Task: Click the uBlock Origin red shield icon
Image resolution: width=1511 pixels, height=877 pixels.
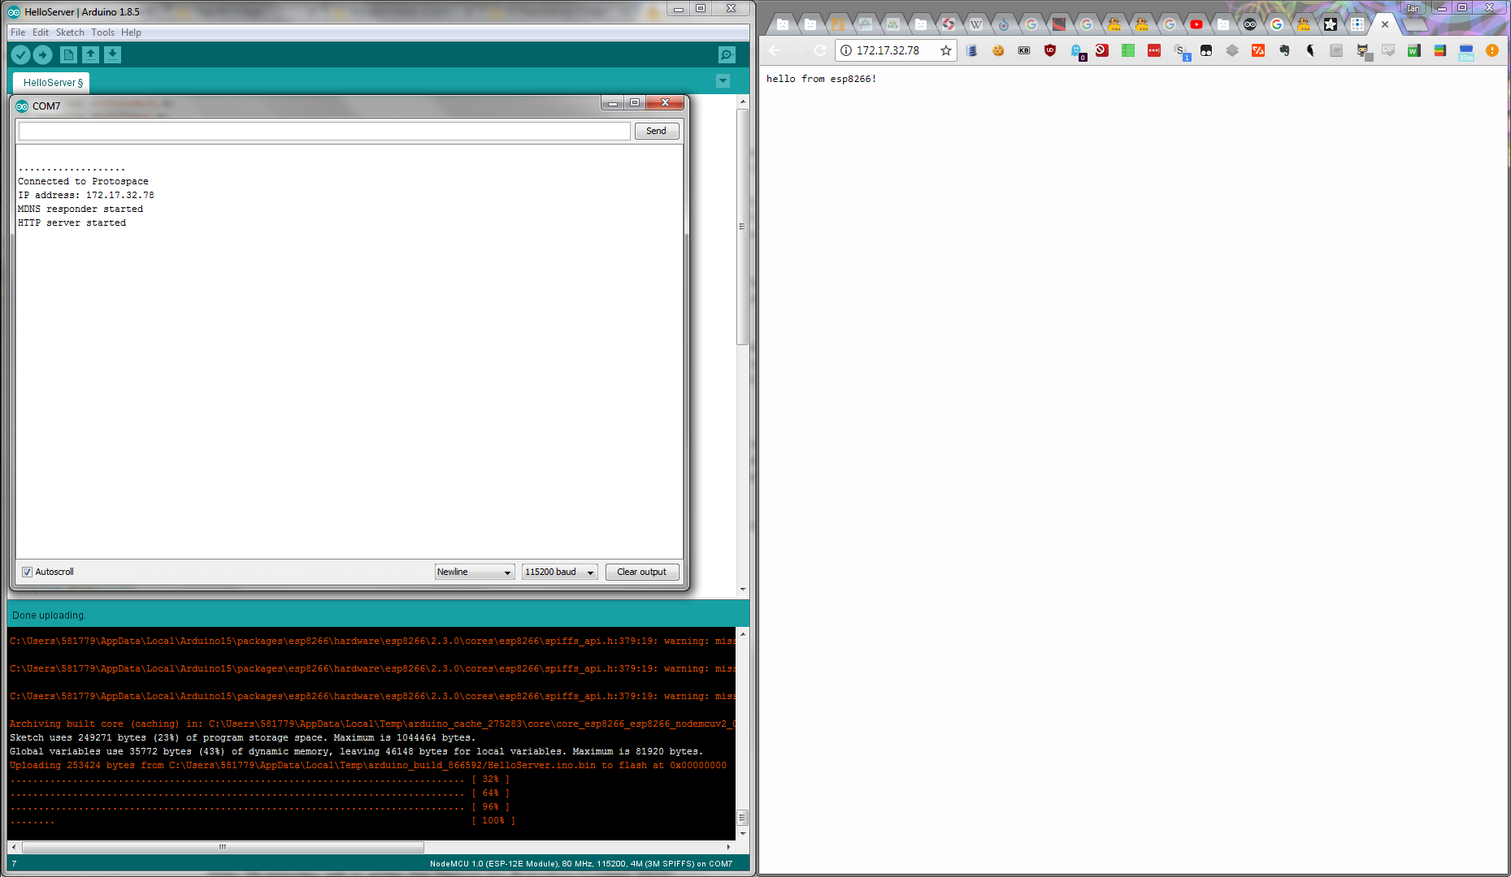Action: point(1050,50)
